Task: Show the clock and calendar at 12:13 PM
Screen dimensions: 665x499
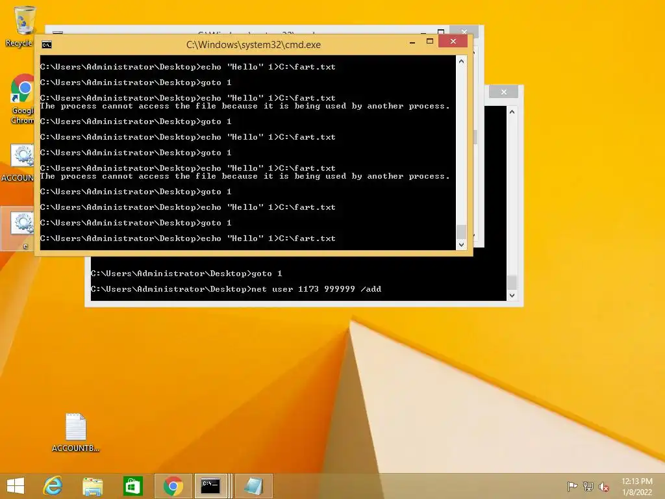Action: coord(637,486)
